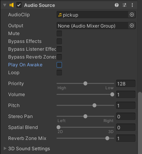Click the yellow Audio Source speaker icon
Image resolution: width=142 pixels, height=154 pixels.
[x=12, y=5]
